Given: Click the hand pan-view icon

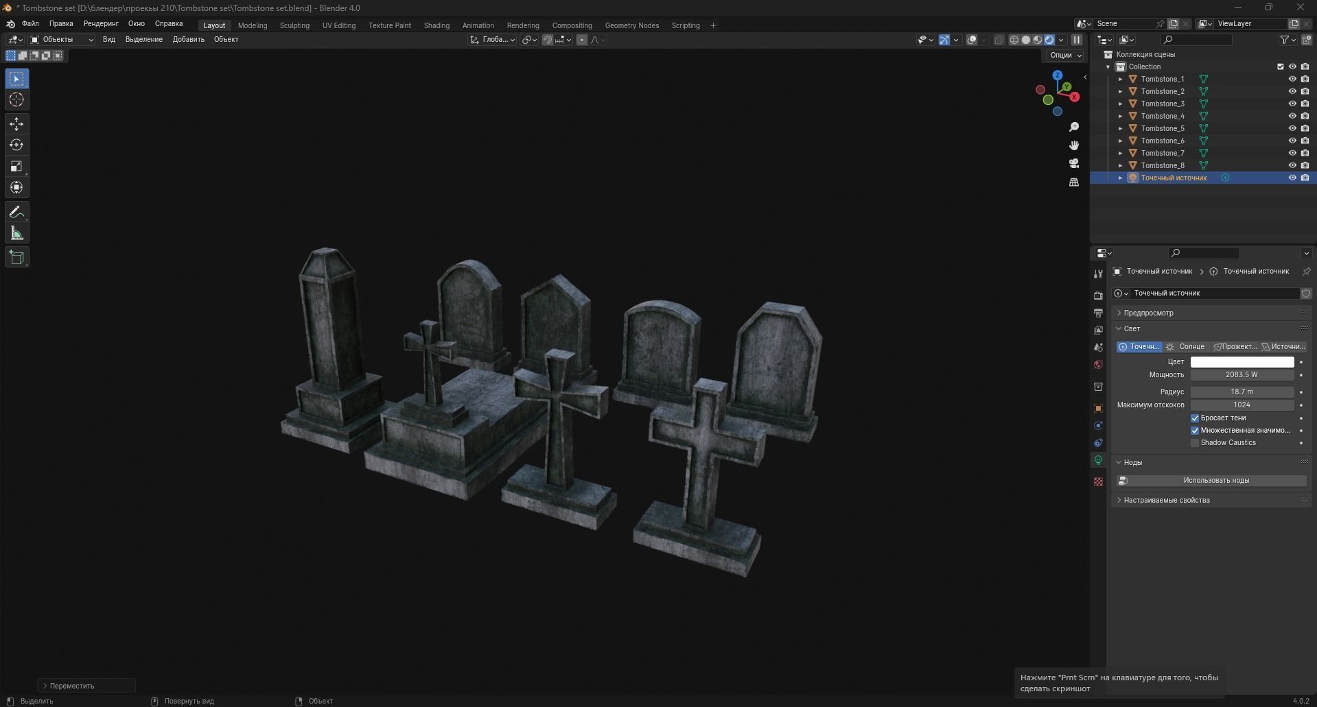Looking at the screenshot, I should click(1074, 145).
